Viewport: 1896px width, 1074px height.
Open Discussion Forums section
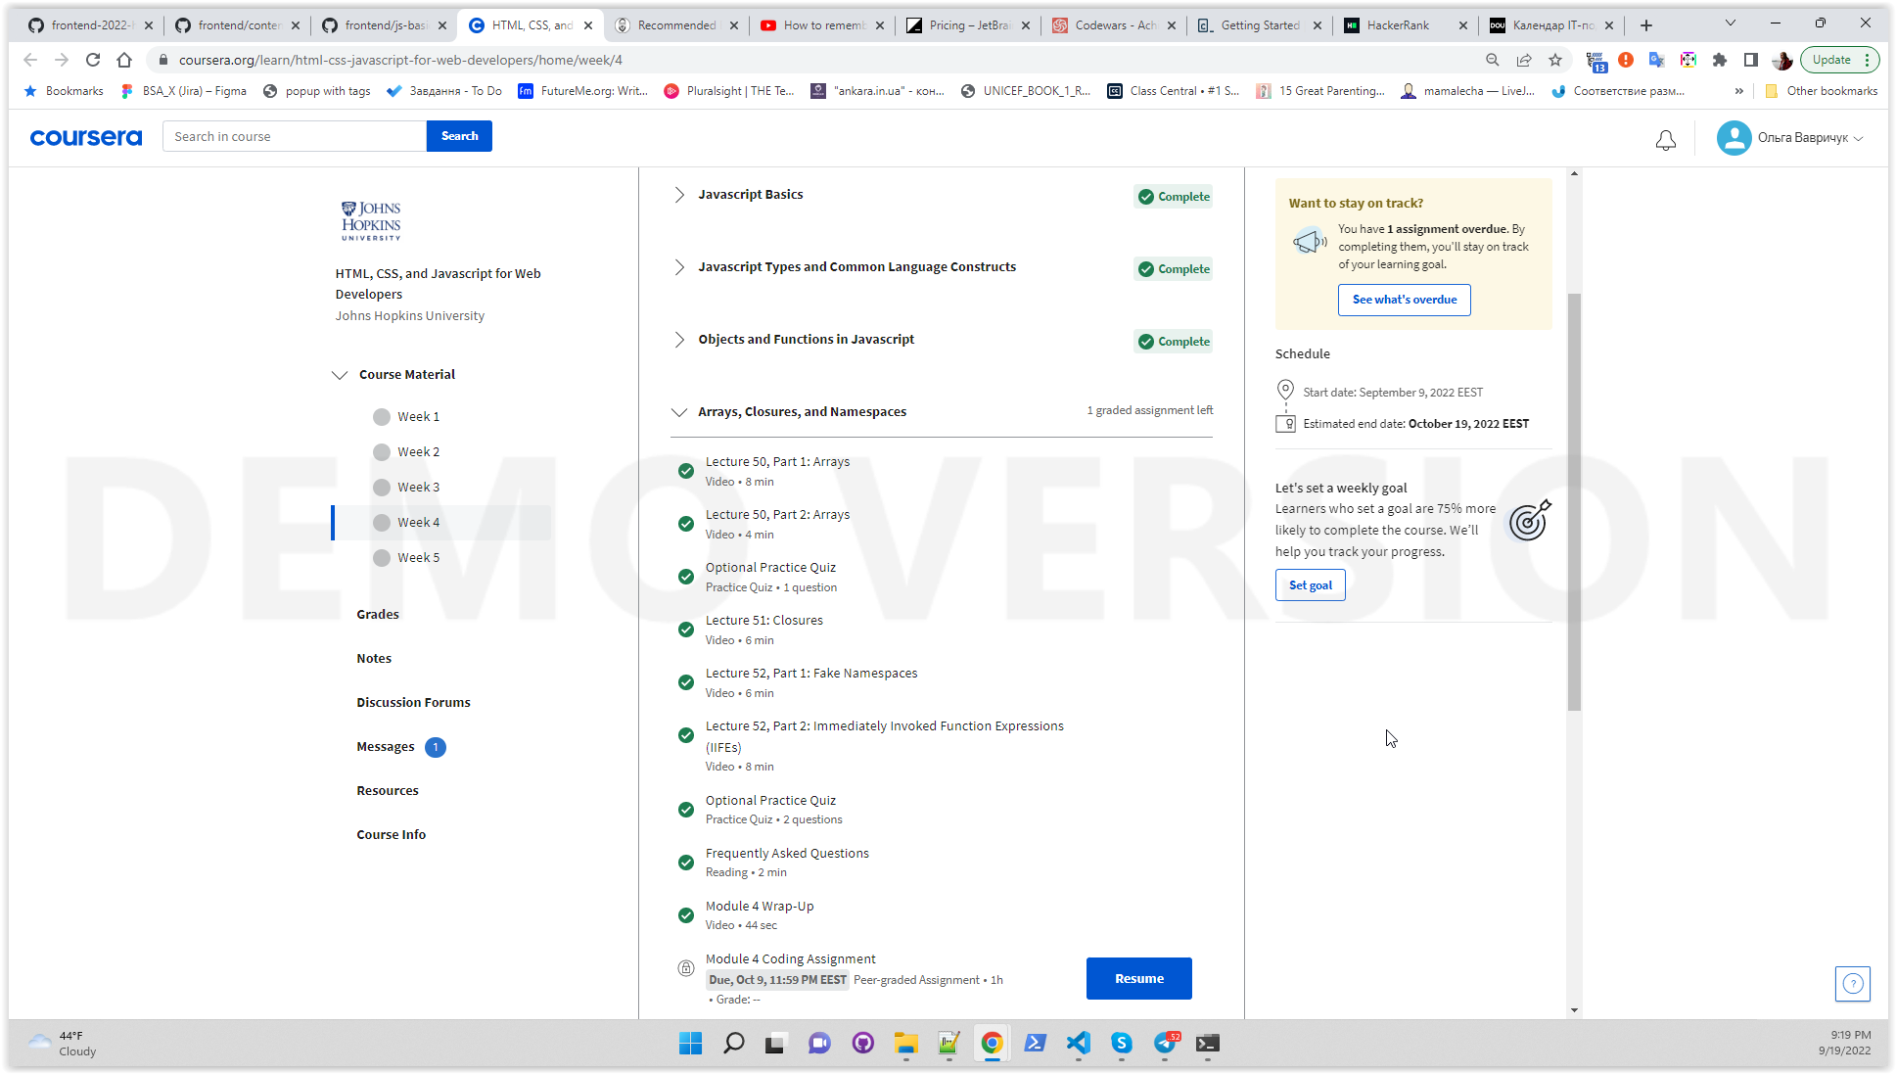pos(413,702)
